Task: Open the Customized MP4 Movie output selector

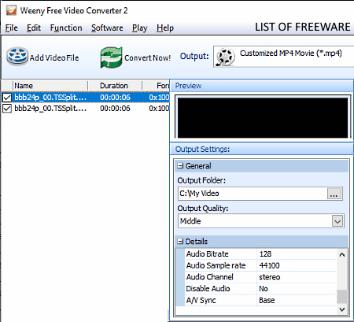Action: coord(283,57)
